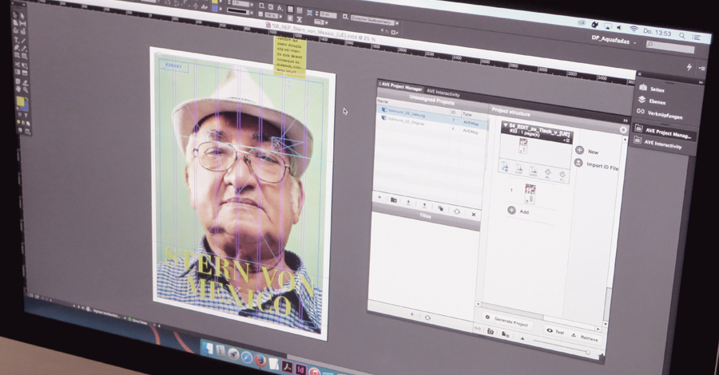Select the Scissors tool
The height and width of the screenshot is (375, 719).
click(x=18, y=64)
